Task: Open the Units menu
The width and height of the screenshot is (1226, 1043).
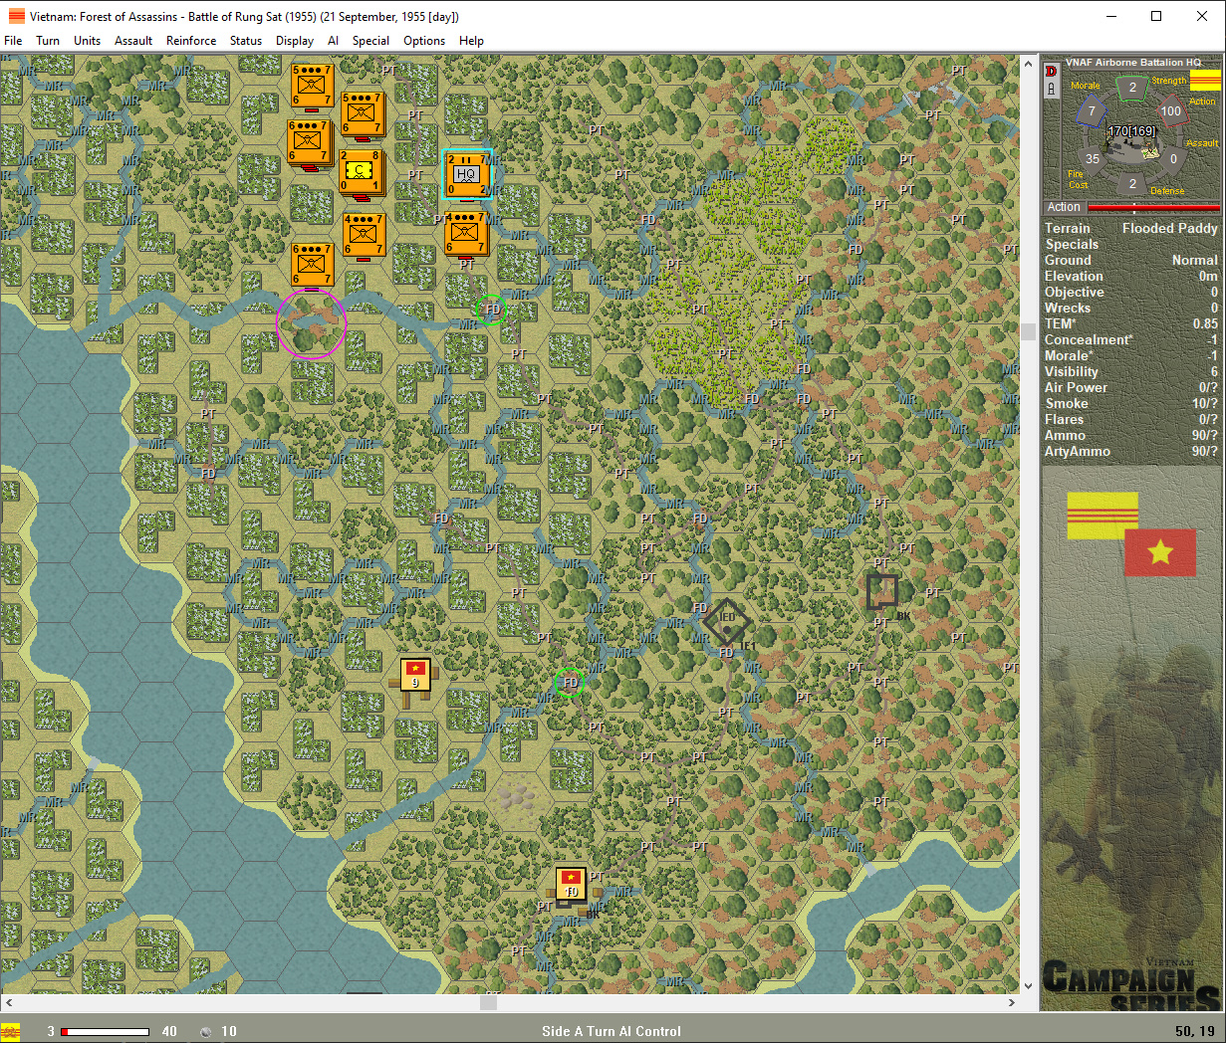Action: (x=87, y=41)
